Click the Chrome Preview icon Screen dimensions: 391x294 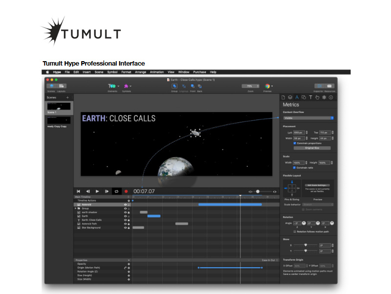267,86
